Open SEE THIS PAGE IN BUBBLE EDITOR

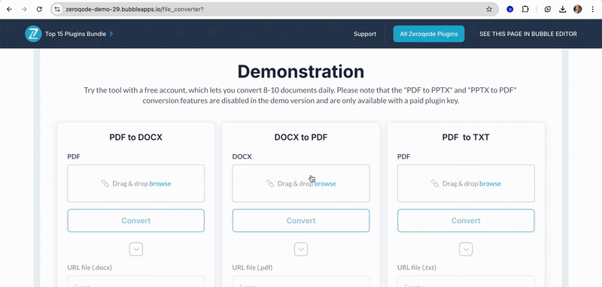[528, 34]
